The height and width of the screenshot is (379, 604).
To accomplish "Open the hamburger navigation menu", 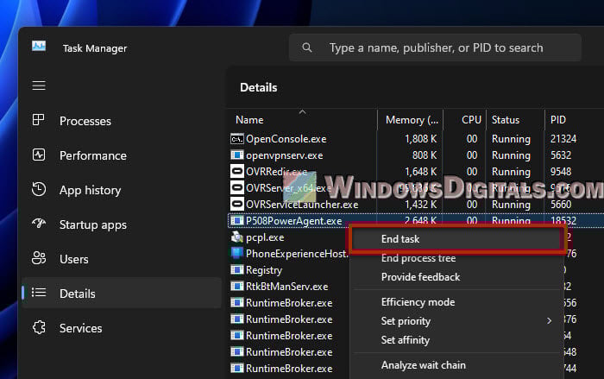I will pyautogui.click(x=39, y=85).
